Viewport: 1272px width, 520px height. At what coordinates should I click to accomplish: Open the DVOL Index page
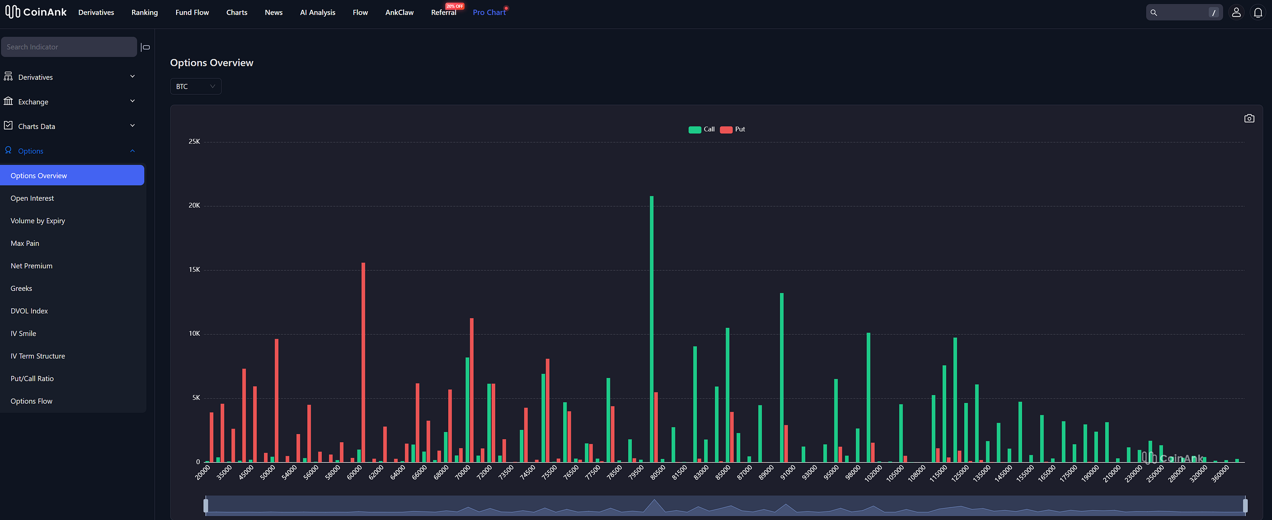[x=72, y=311]
